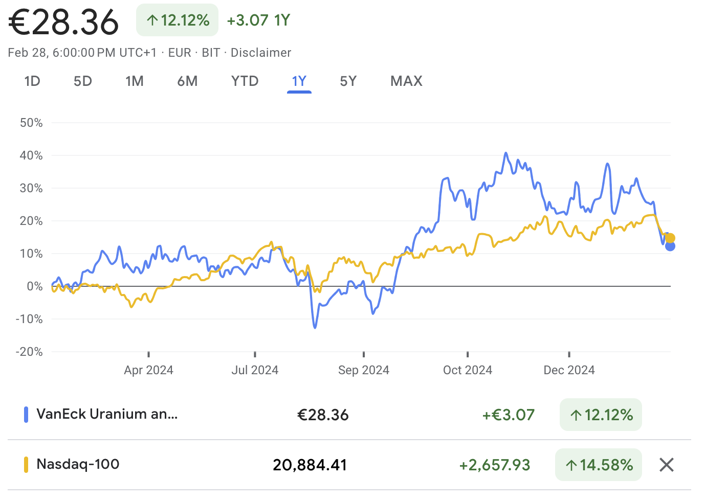Click the up-arrow 12.12% badge at top
705x501 pixels.
pyautogui.click(x=177, y=20)
